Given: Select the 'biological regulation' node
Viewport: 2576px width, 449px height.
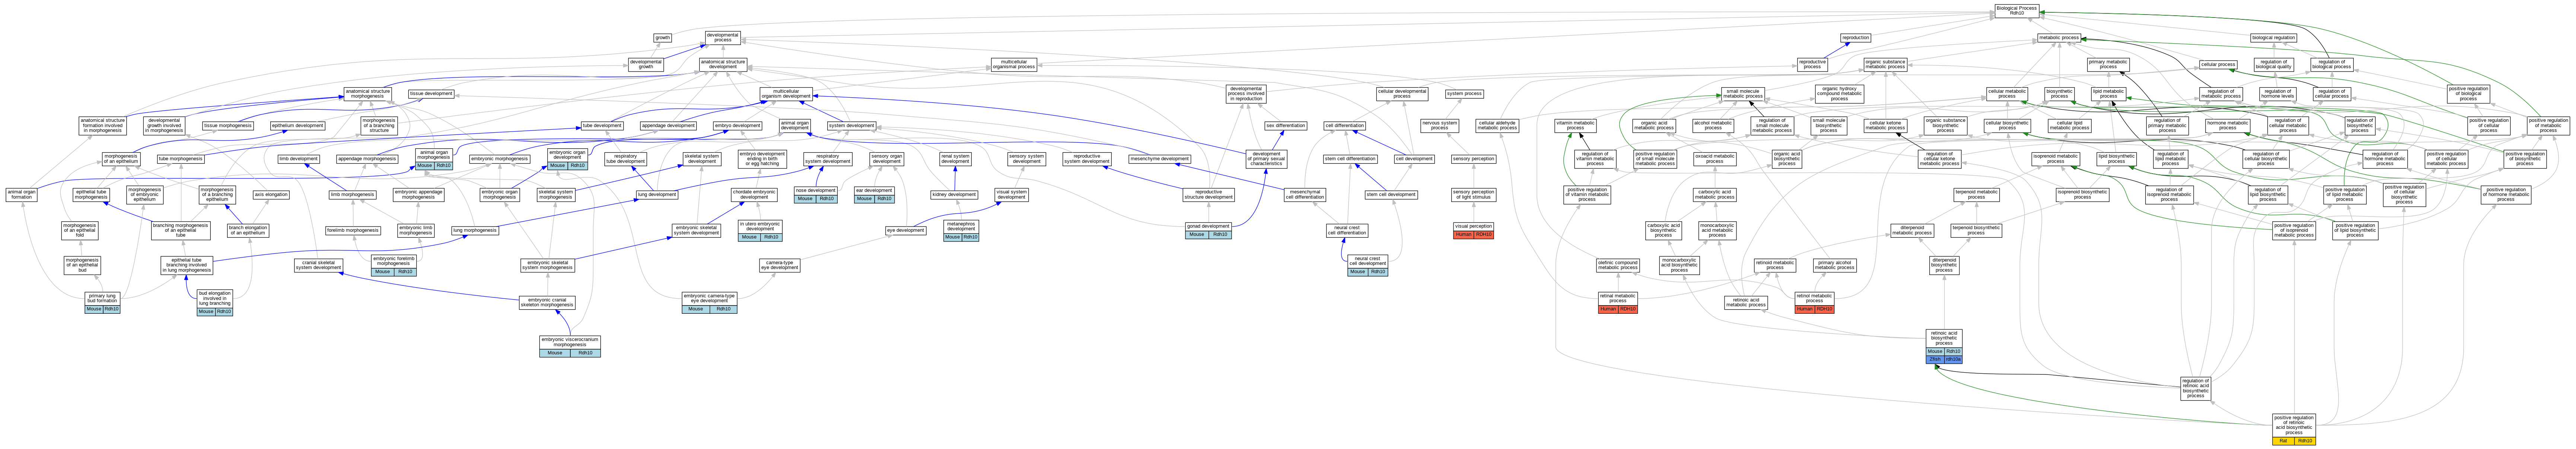Looking at the screenshot, I should click(2273, 38).
